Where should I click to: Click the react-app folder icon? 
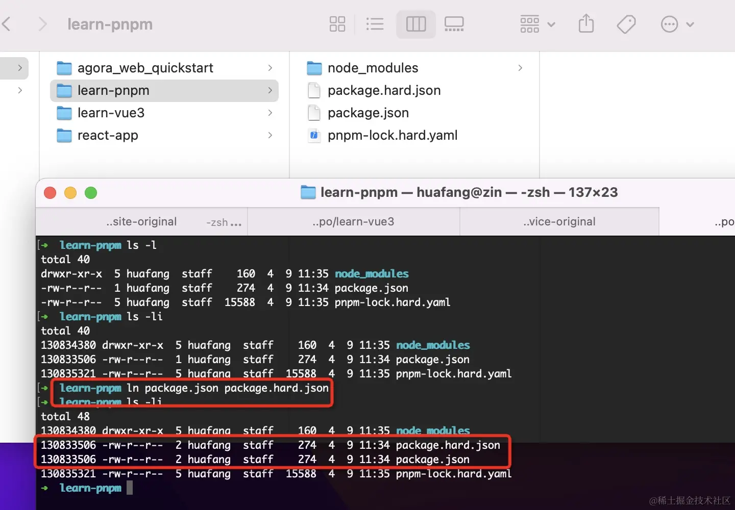coord(64,135)
